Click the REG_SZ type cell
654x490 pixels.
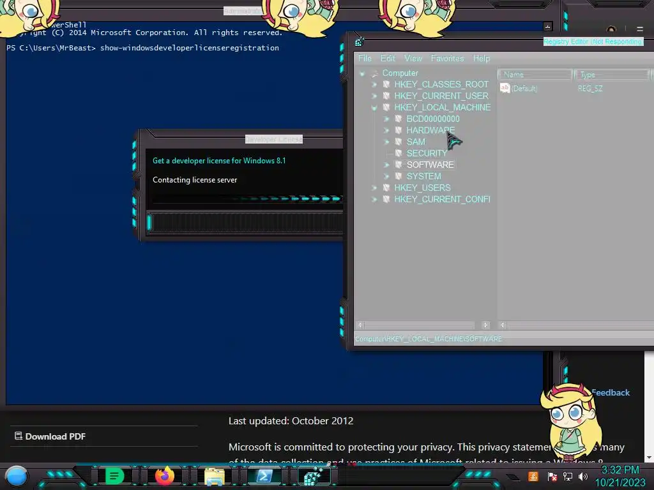point(589,88)
